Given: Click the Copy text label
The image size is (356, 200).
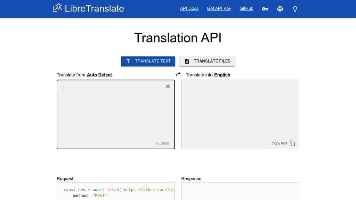Looking at the screenshot, I should [279, 143].
